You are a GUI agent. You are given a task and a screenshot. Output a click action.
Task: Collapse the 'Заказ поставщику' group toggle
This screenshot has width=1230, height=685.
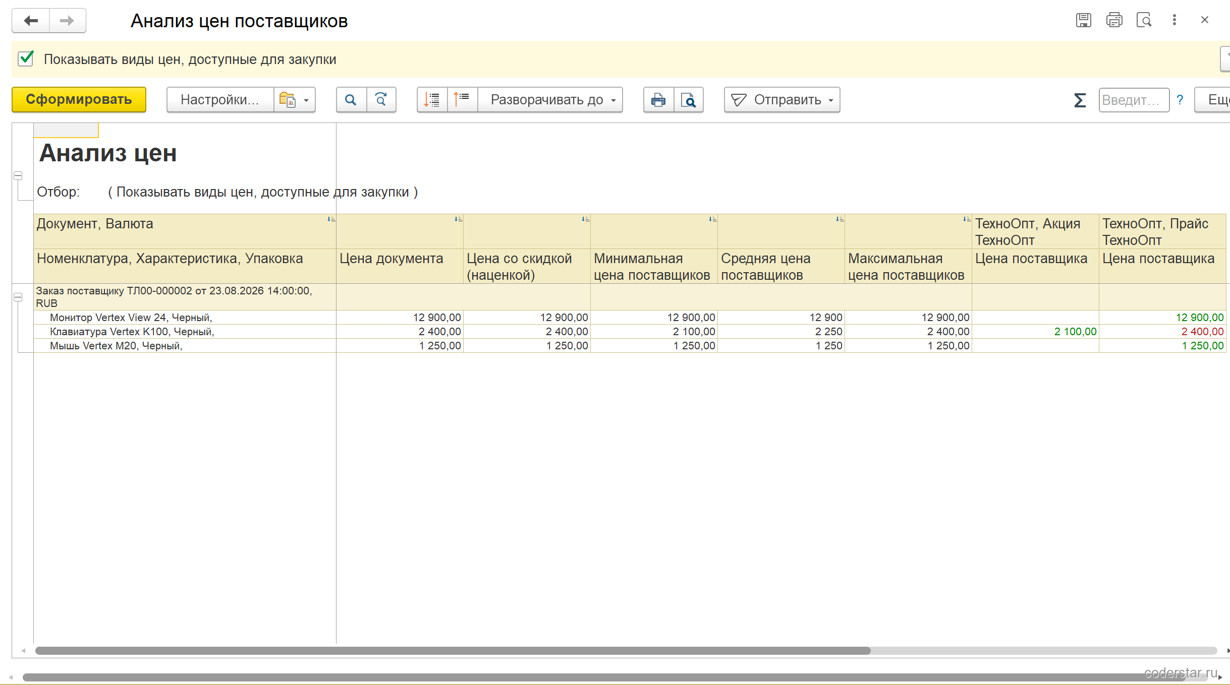coord(18,297)
